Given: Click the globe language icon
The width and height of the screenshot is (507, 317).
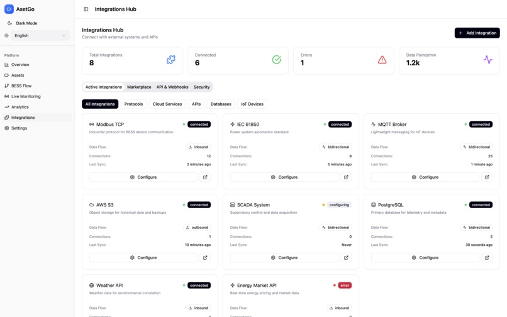Looking at the screenshot, I should [6, 36].
